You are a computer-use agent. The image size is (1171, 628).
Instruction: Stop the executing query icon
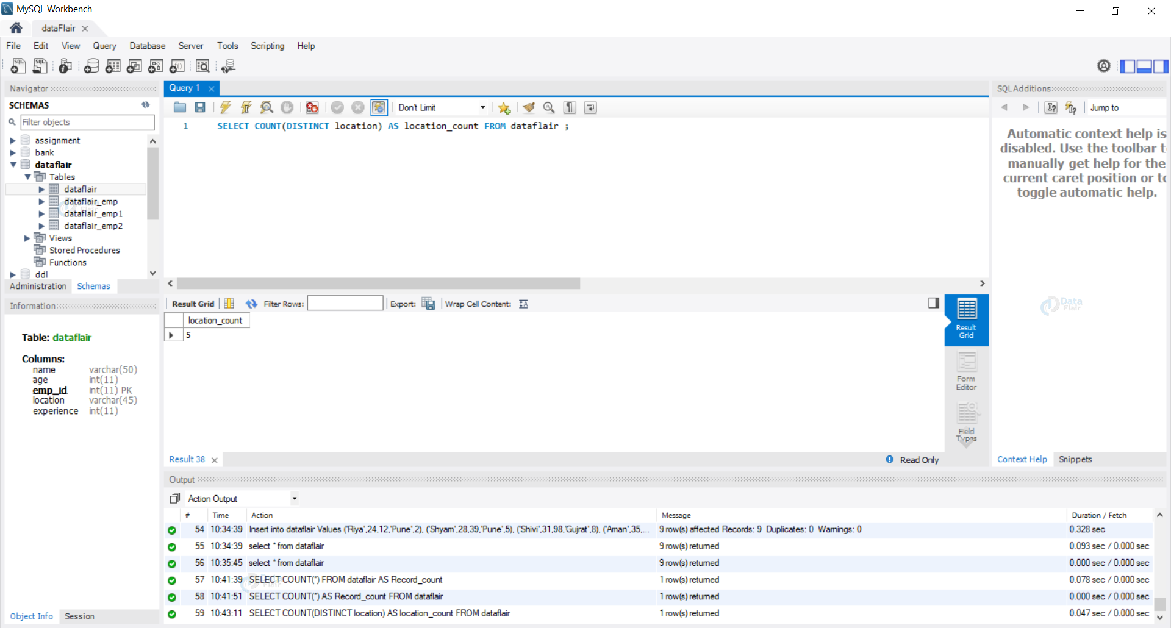tap(287, 107)
